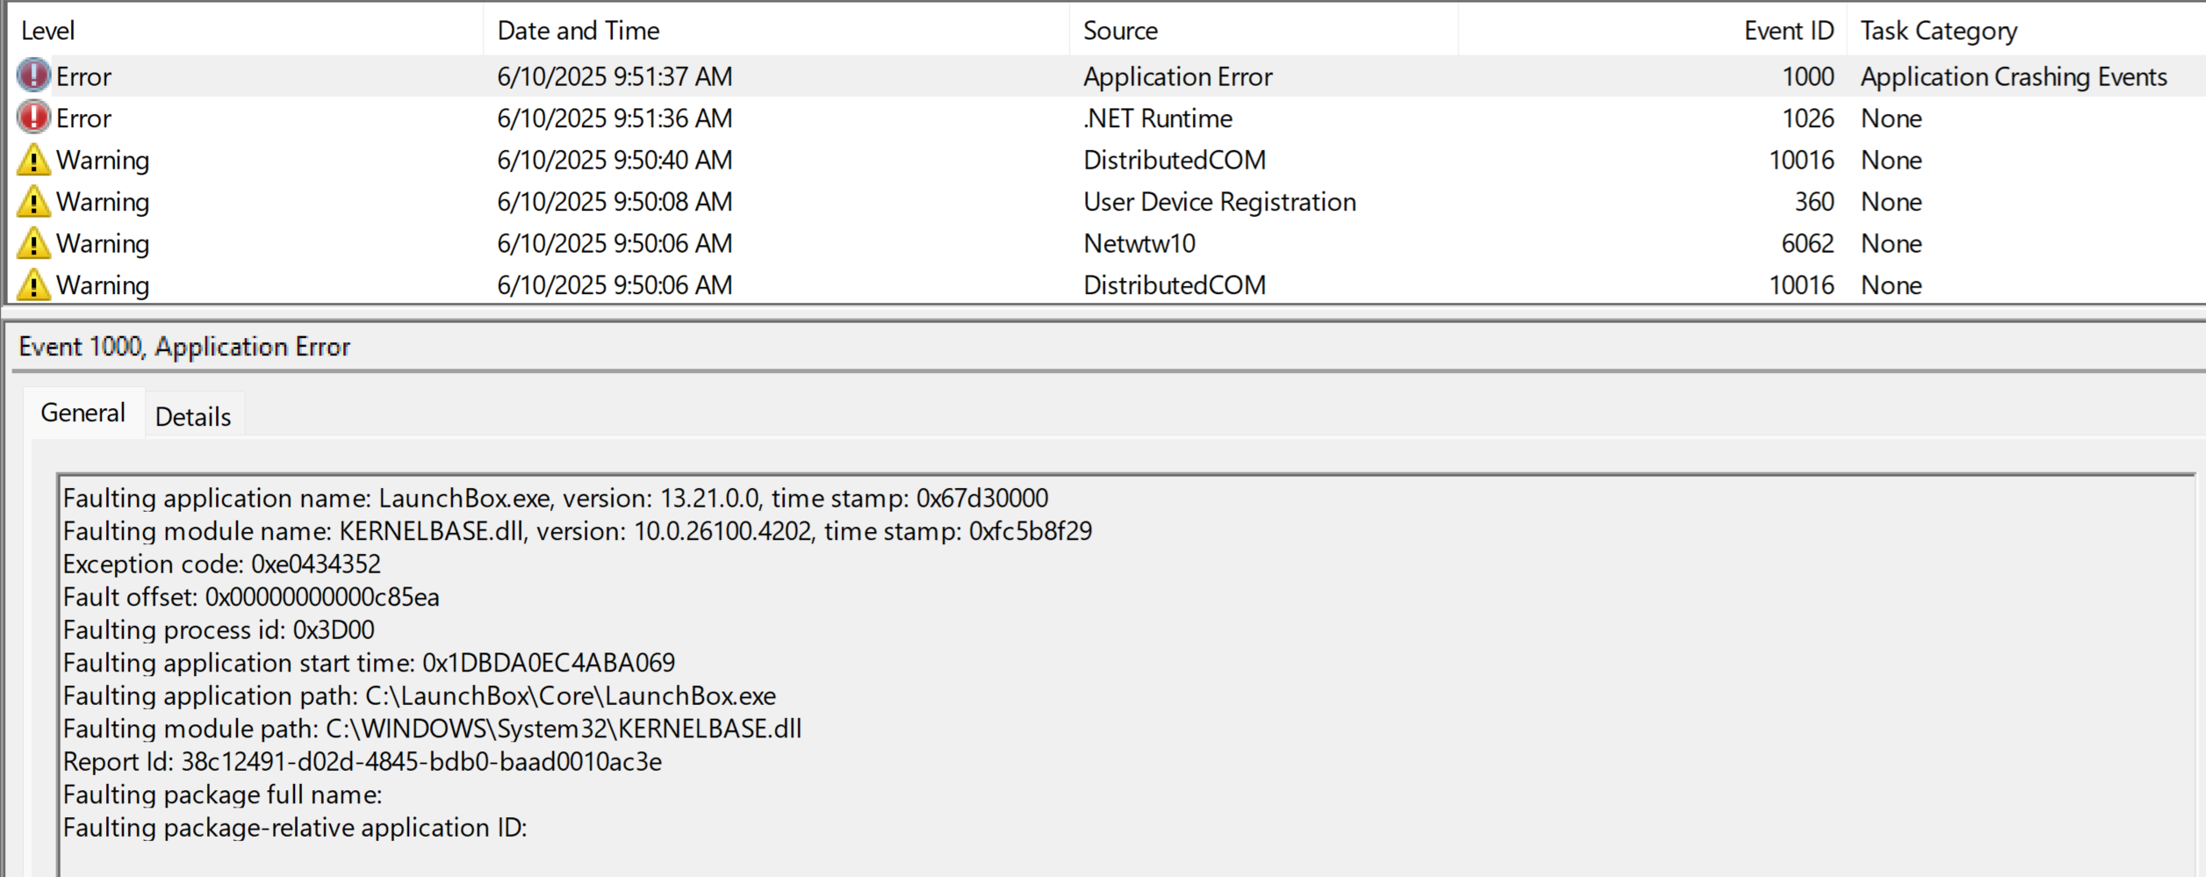2206x877 pixels.
Task: Click event ID 360 cell
Action: 1814,202
